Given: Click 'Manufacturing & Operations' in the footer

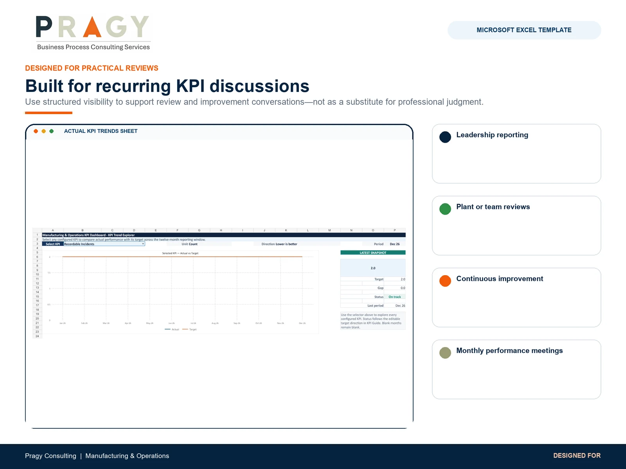Looking at the screenshot, I should [x=127, y=456].
